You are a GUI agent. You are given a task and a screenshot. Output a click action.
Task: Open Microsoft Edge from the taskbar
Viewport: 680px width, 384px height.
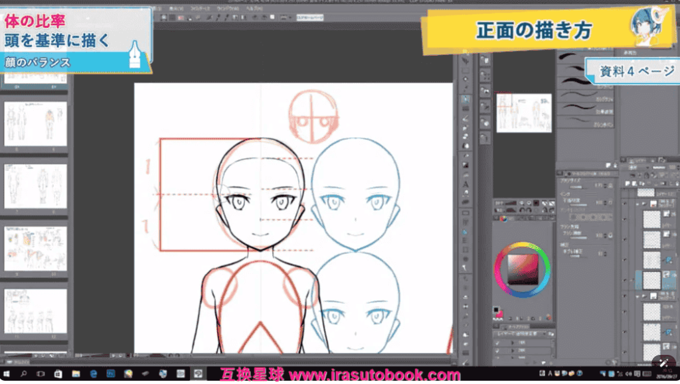click(x=94, y=375)
